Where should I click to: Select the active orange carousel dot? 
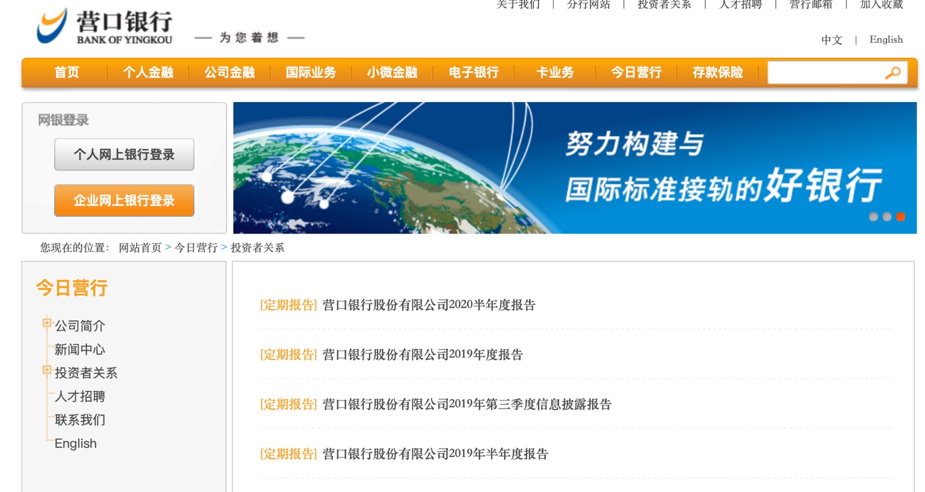coord(901,217)
